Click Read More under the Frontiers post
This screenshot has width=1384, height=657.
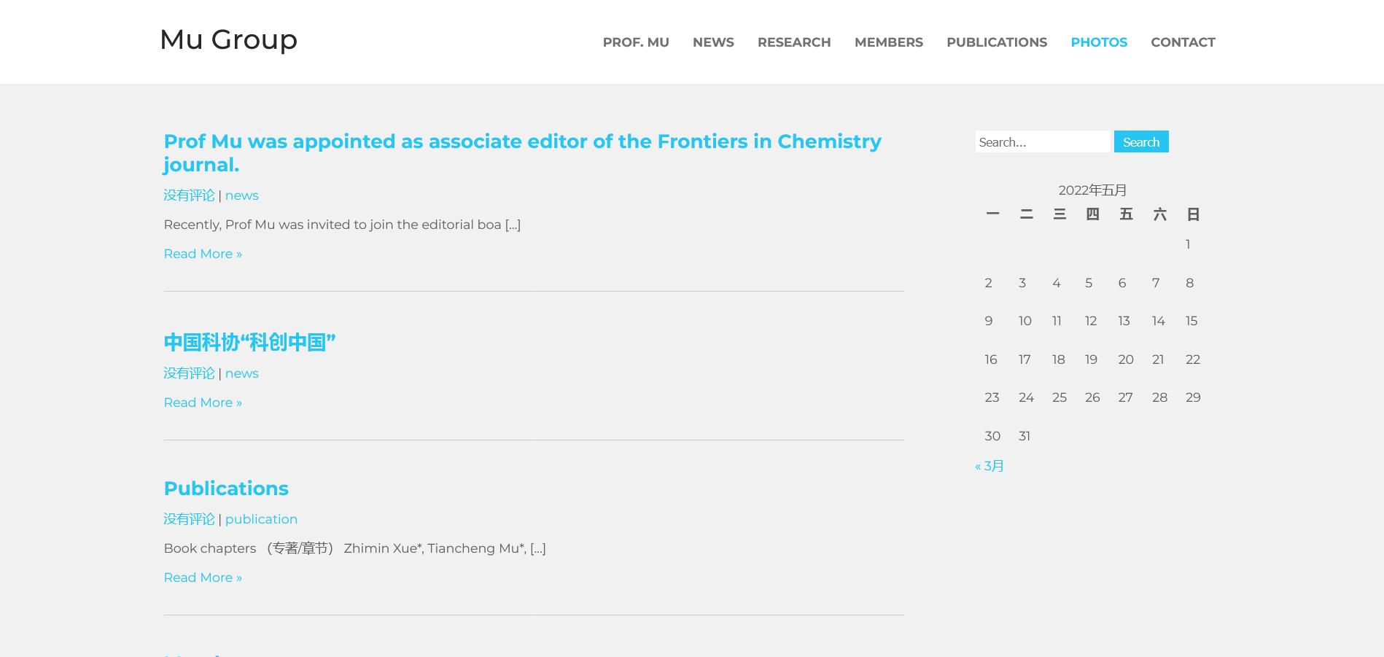point(203,254)
